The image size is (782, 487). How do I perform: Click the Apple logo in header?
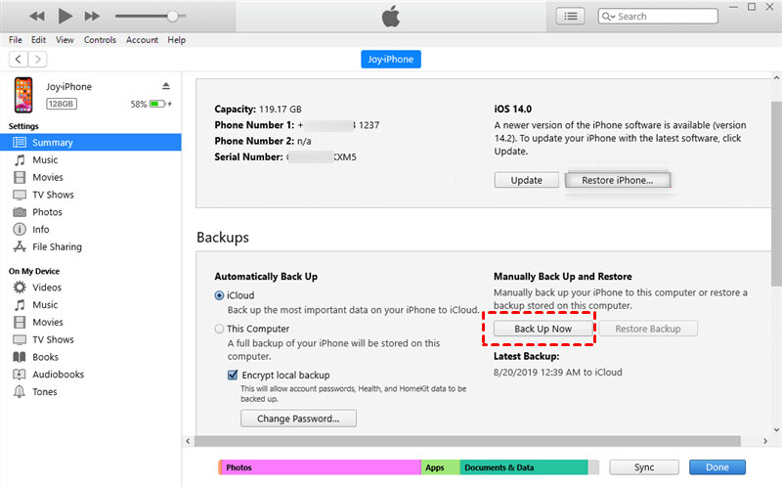tap(391, 16)
